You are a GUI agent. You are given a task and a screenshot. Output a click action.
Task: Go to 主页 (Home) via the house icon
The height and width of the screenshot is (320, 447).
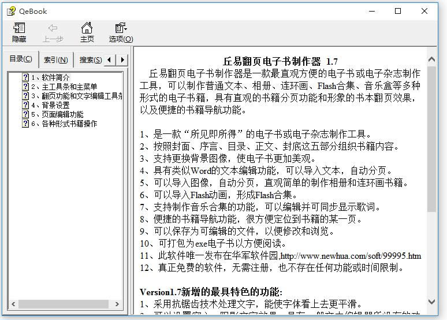click(87, 28)
